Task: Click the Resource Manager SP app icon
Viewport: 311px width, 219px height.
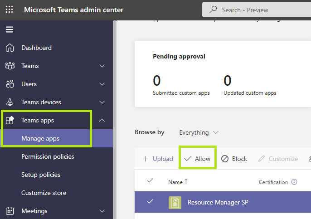Action: [x=175, y=203]
